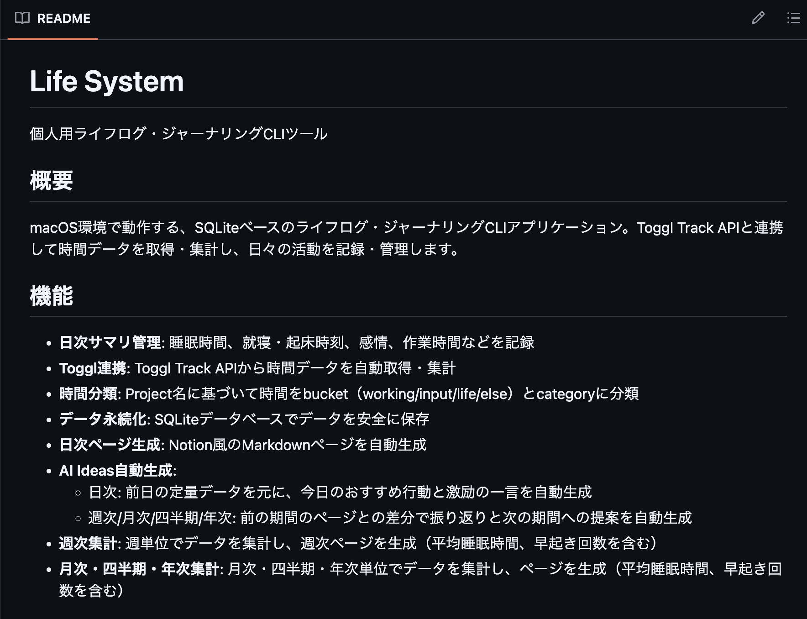Open the README outline list icon

point(793,18)
